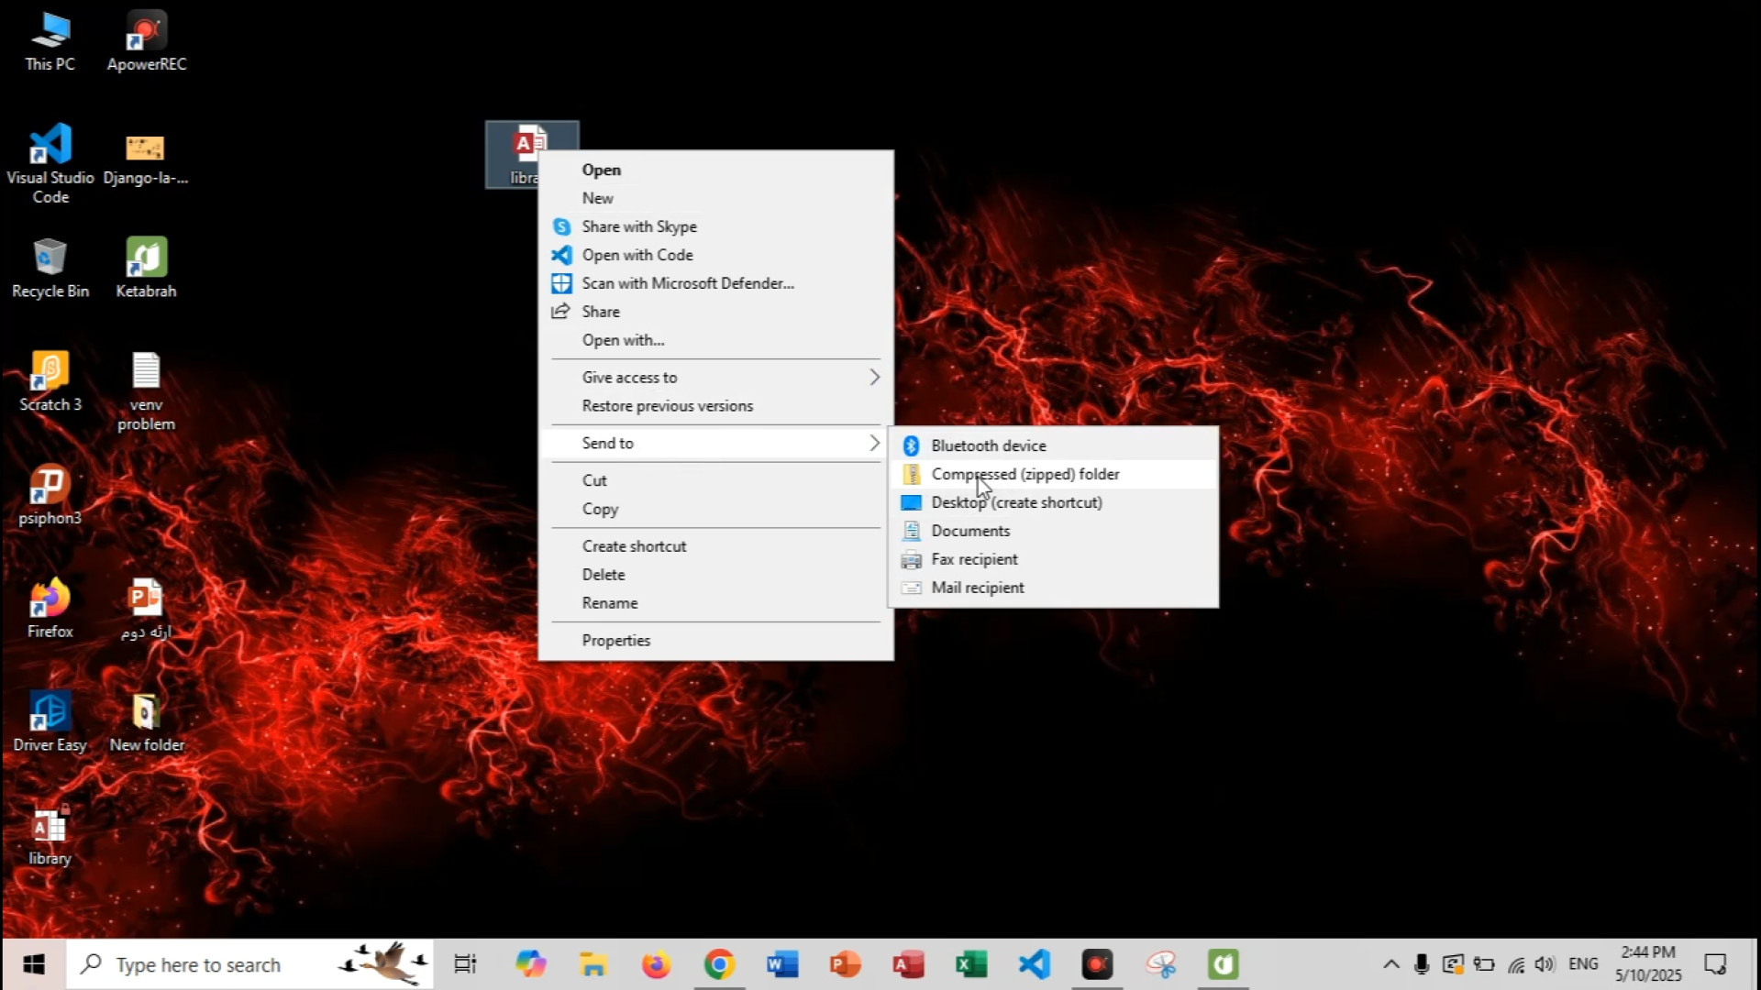Expand the Give access to submenu arrow
This screenshot has height=990, width=1761.
click(873, 378)
